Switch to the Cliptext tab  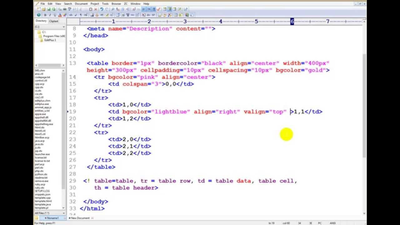(x=54, y=21)
